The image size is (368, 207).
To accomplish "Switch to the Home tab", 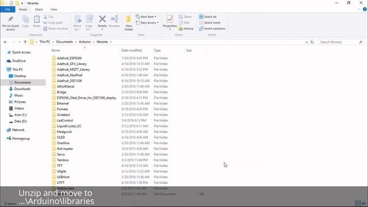I will pyautogui.click(x=23, y=9).
